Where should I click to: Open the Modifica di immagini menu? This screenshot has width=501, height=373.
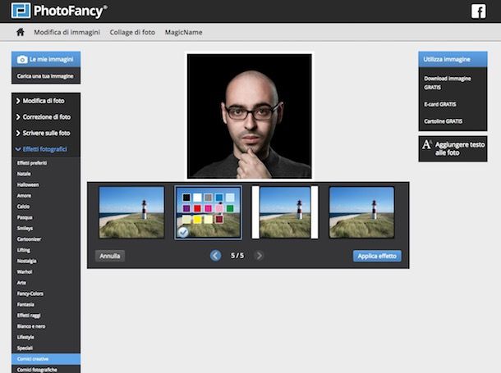[x=67, y=32]
